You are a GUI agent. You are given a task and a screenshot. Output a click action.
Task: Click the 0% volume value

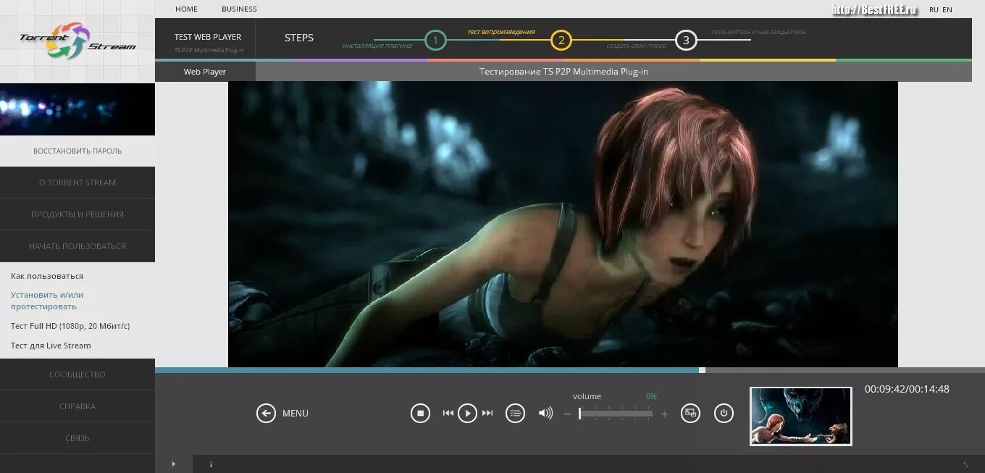(x=651, y=396)
